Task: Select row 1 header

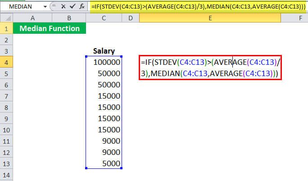Action: [x=6, y=29]
